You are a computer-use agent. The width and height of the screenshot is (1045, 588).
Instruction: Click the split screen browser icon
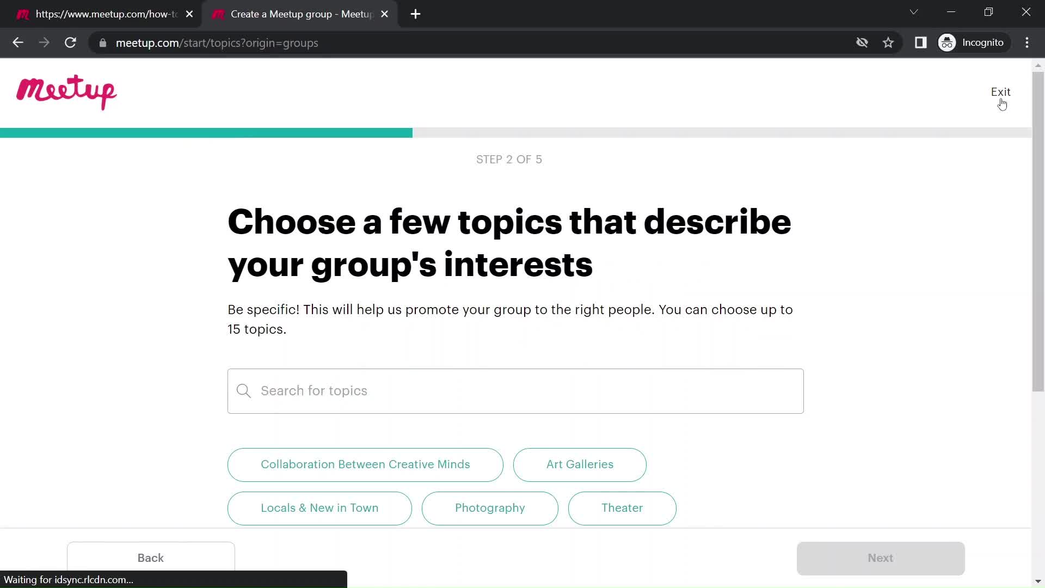coord(921,42)
